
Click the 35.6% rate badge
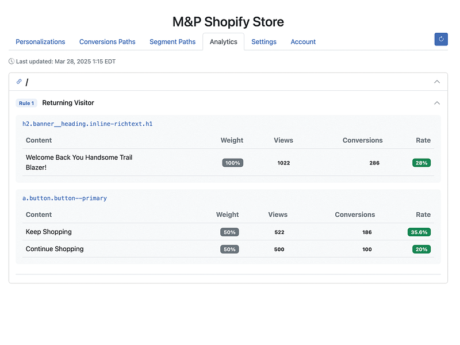419,232
